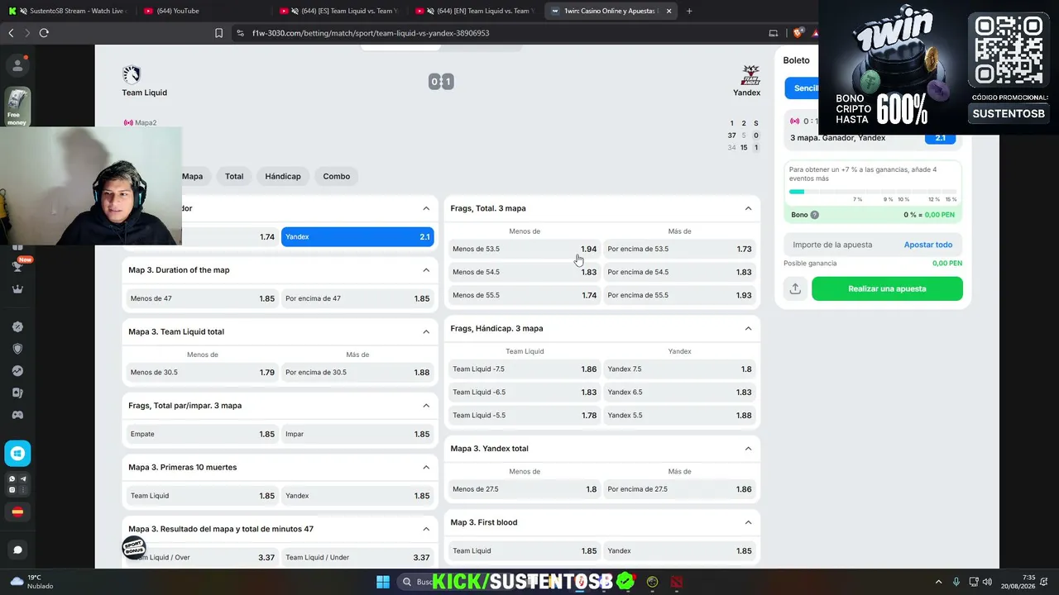Bookmark this page in address bar

(218, 33)
